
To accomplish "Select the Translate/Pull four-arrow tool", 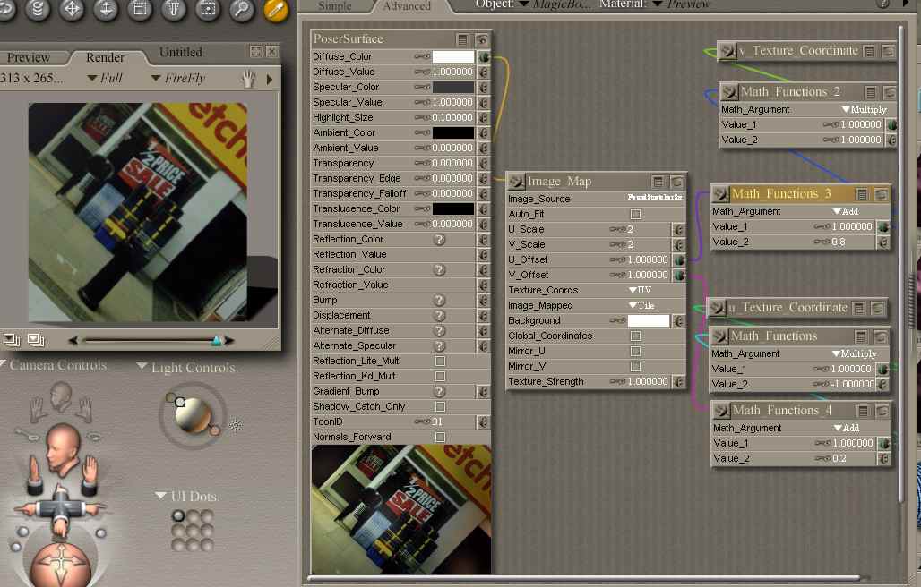I will (72, 10).
